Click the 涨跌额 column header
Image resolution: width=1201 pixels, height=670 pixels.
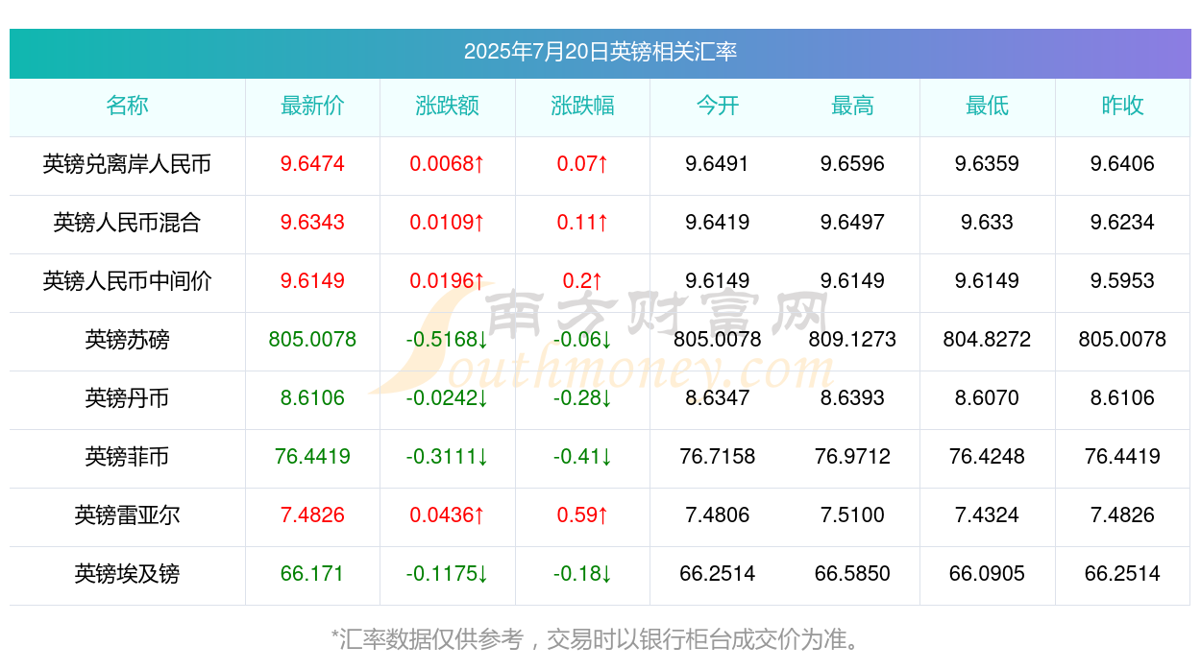(x=448, y=107)
